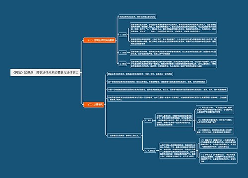Select topmost note under 民事法律关系的要素
The image size is (248, 178).
[x=137, y=17]
